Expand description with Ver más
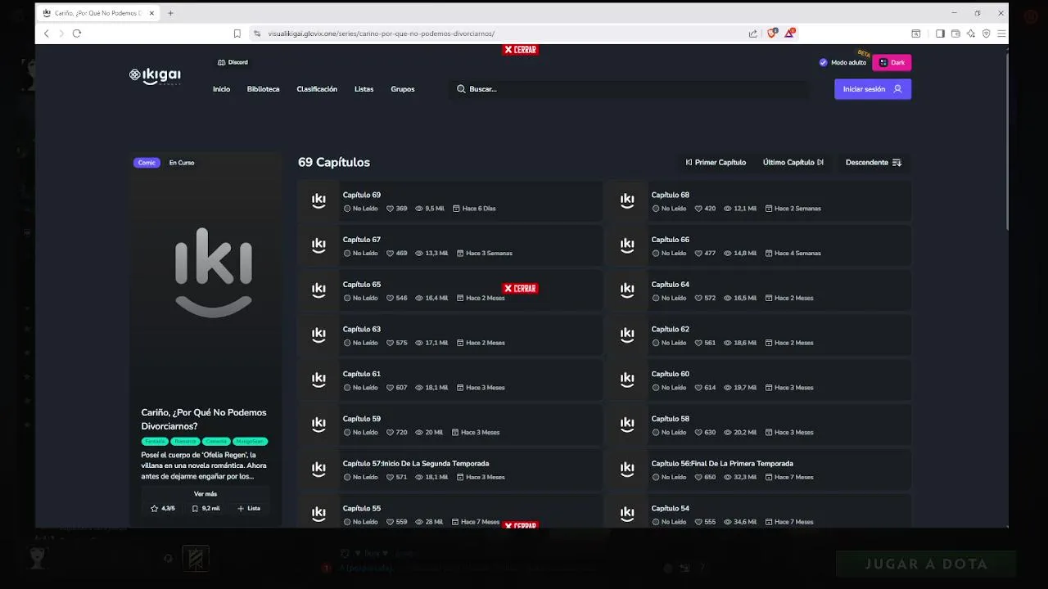 [206, 494]
